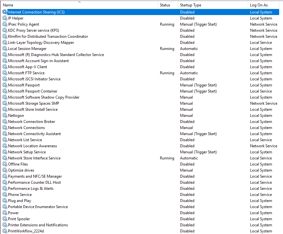Select the Network Store Interface Service name

pos(34,158)
